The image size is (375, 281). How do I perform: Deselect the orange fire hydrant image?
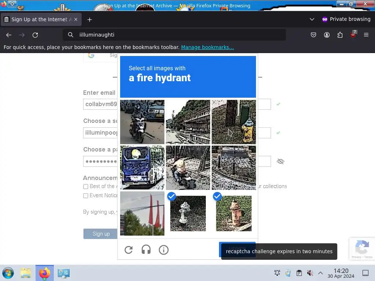234,213
